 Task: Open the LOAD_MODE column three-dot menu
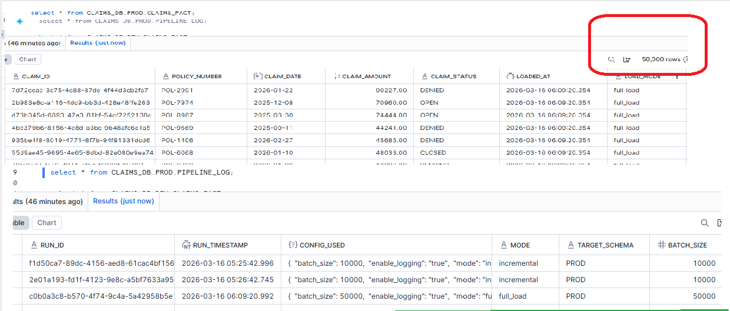tap(677, 76)
